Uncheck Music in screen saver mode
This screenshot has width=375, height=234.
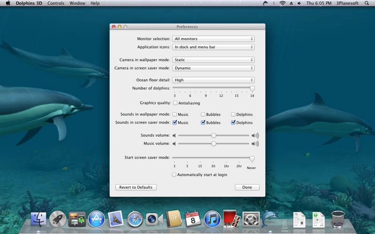(174, 123)
